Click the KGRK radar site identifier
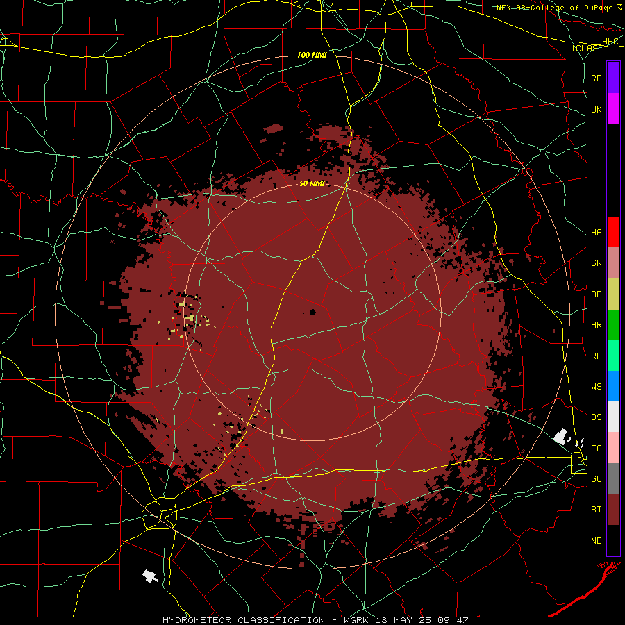 pyautogui.click(x=357, y=620)
